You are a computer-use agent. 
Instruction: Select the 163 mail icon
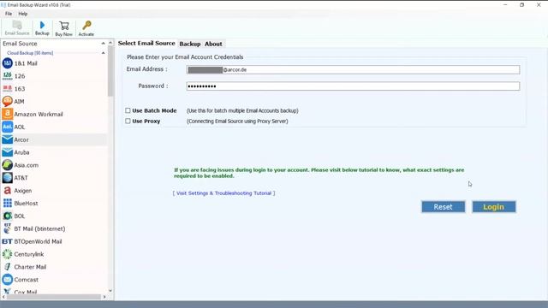[8, 89]
